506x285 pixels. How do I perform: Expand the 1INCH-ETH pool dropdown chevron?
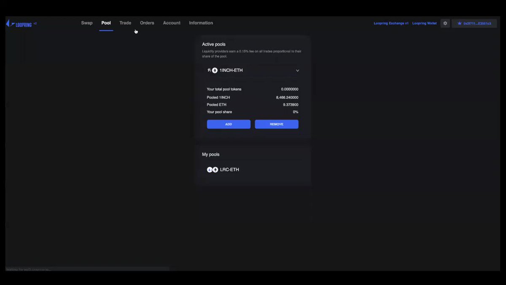pos(297,71)
